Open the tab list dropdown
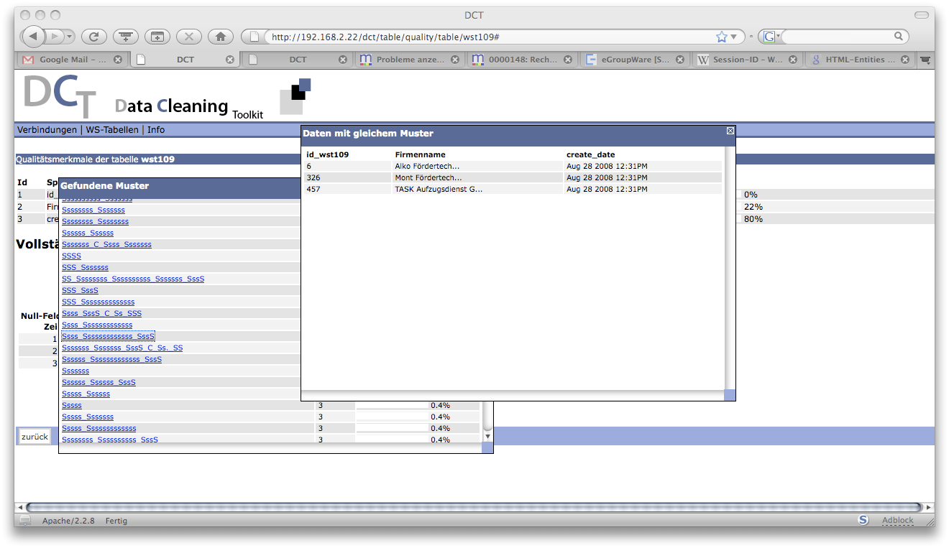This screenshot has height=548, width=949. tap(925, 60)
